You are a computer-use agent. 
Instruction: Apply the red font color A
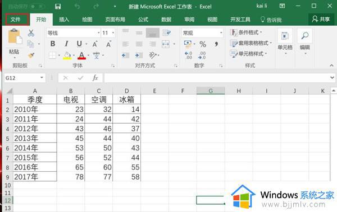(x=81, y=55)
